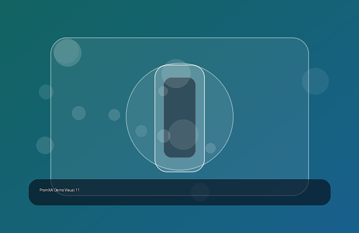Click the small bubble at the dark rectangle's upper-left corner

163,91
